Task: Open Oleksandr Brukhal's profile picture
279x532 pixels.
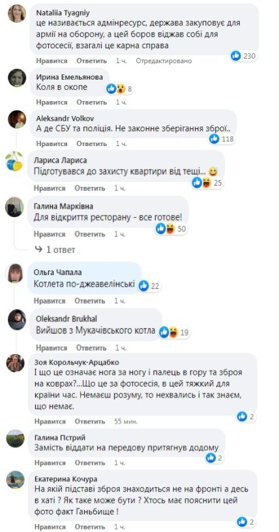Action: [17, 319]
